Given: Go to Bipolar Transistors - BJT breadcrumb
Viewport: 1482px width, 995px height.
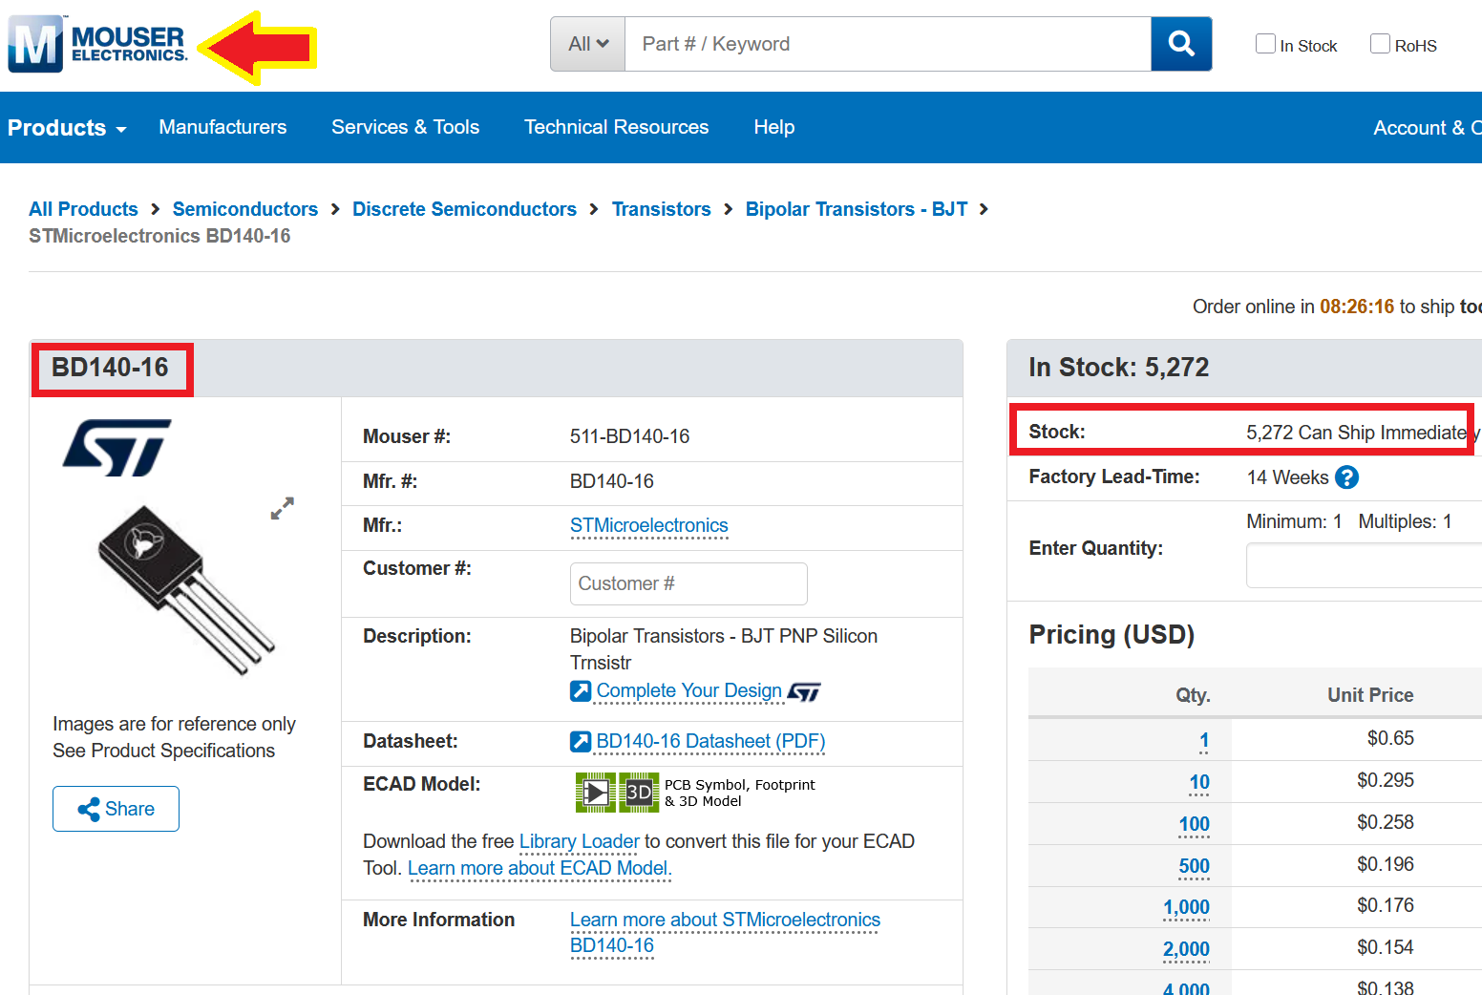Looking at the screenshot, I should pos(857,209).
